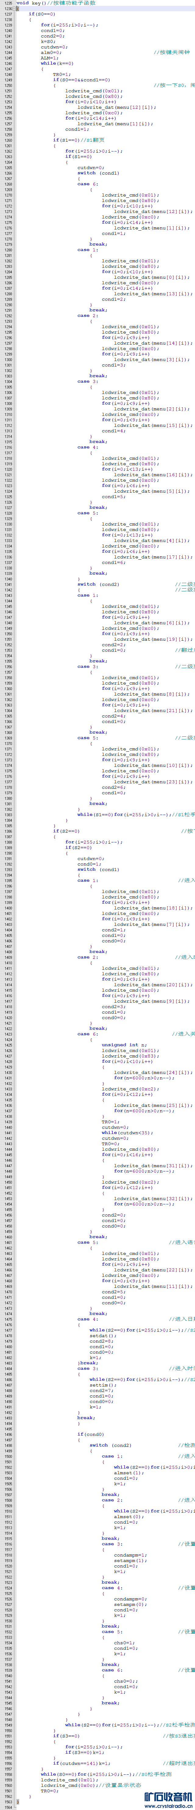Select the k=80; assignment line
This screenshot has height=1810, width=195.
(x=48, y=41)
